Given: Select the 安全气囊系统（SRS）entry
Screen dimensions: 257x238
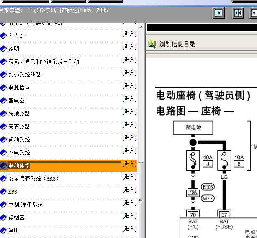Looking at the screenshot, I should click(33, 178).
